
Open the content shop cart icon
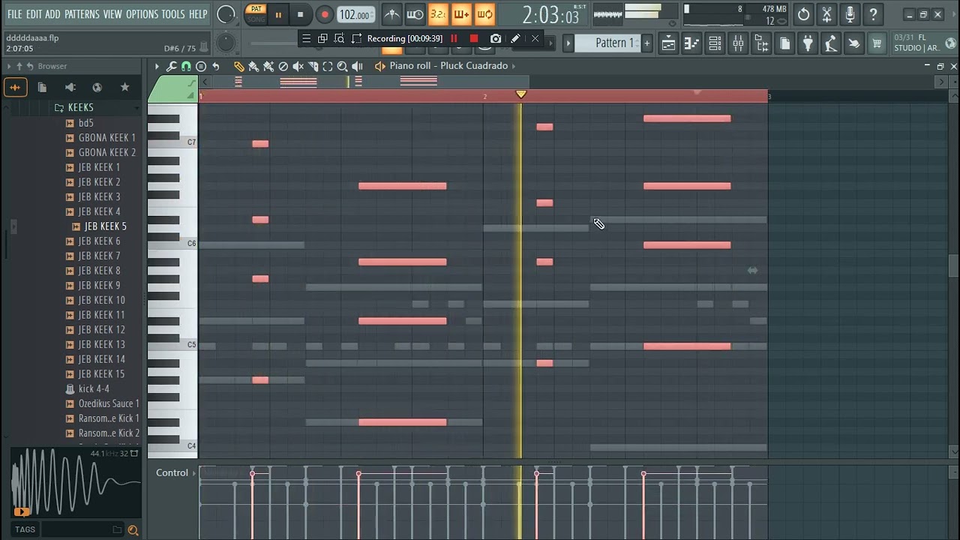click(x=877, y=43)
